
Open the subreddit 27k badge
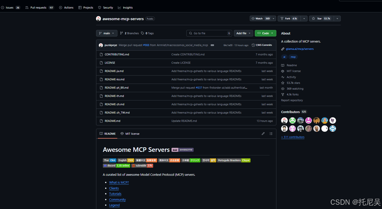[142, 166]
